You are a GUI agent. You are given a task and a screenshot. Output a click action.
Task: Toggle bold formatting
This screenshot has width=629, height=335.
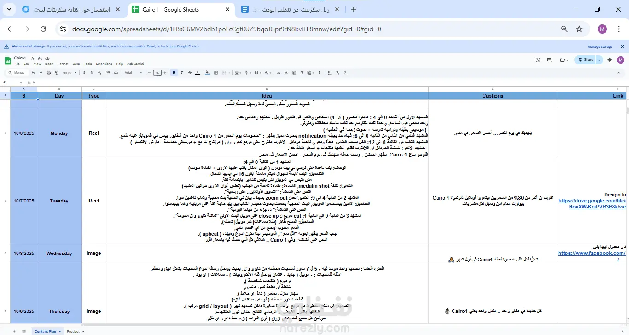174,73
